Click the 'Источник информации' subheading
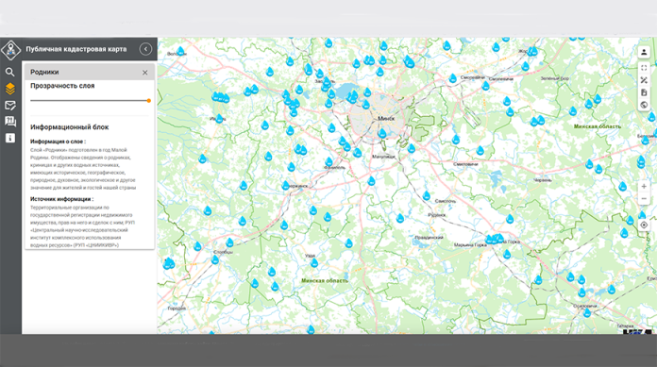Viewport: 657px width, 367px height. [x=61, y=199]
